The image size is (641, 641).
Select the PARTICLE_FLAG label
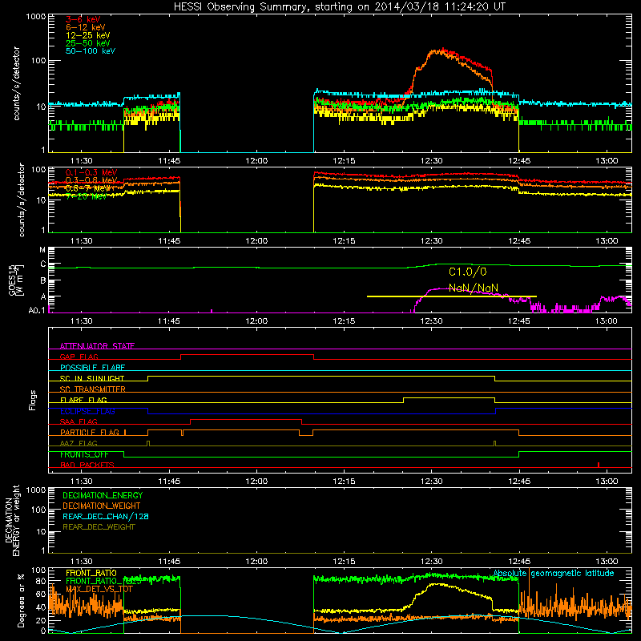[x=90, y=432]
